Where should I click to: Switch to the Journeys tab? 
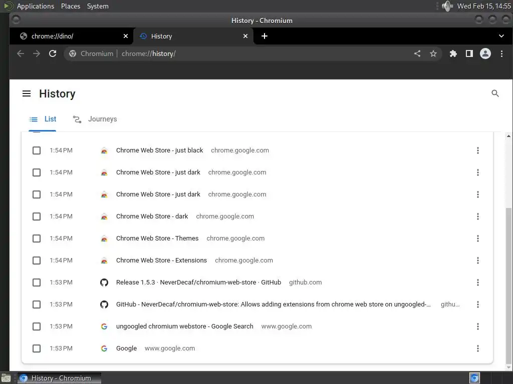95,119
